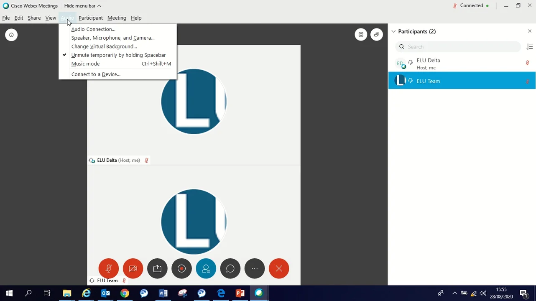Search participants input field
536x301 pixels.
tap(459, 47)
